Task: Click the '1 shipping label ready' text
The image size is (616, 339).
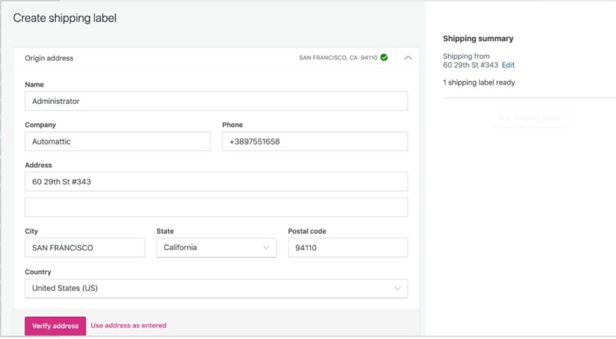Action: pyautogui.click(x=479, y=82)
